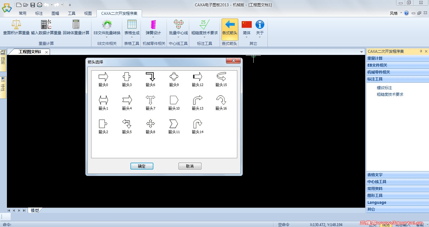Select arrow style 箭头11
429x227 pixels.
point(174,126)
